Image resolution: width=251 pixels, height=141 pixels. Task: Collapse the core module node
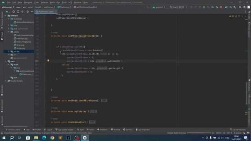[5, 61]
